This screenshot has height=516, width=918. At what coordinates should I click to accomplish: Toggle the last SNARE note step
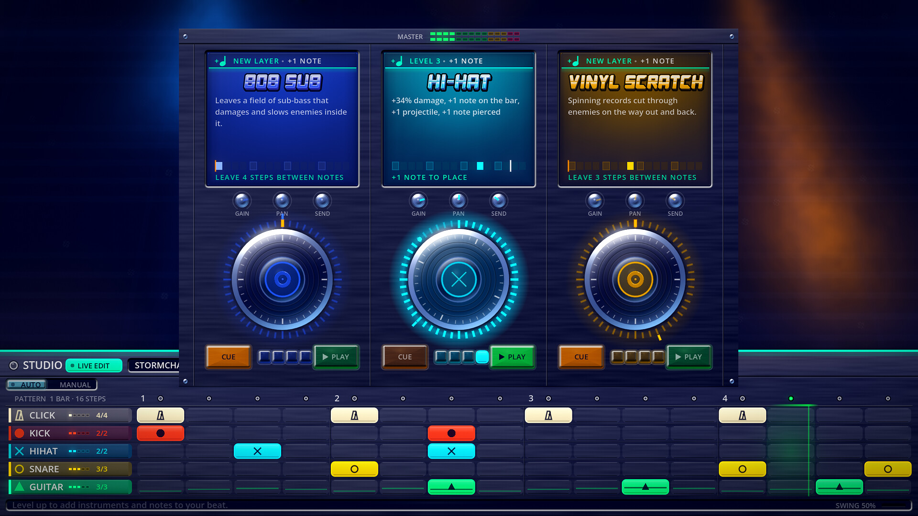pyautogui.click(x=888, y=469)
